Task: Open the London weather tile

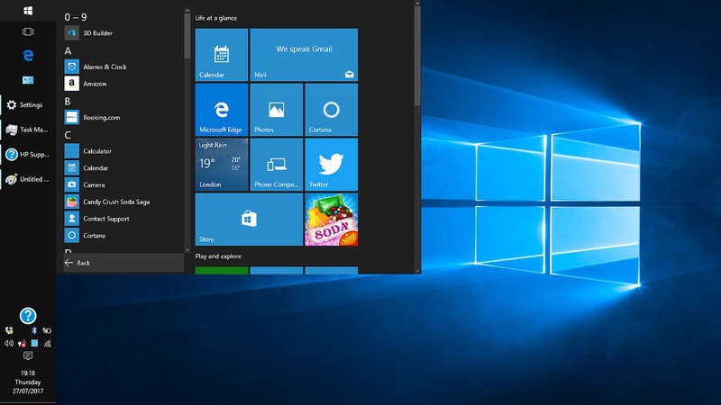Action: (x=222, y=165)
